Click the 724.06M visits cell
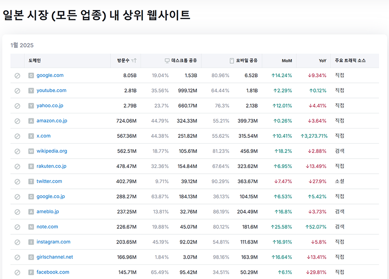 [x=126, y=121]
